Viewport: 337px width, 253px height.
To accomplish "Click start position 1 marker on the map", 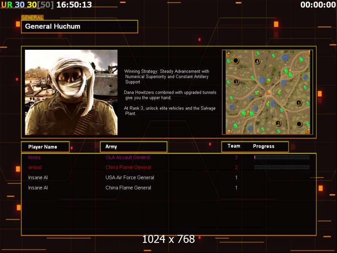I will tap(299, 103).
